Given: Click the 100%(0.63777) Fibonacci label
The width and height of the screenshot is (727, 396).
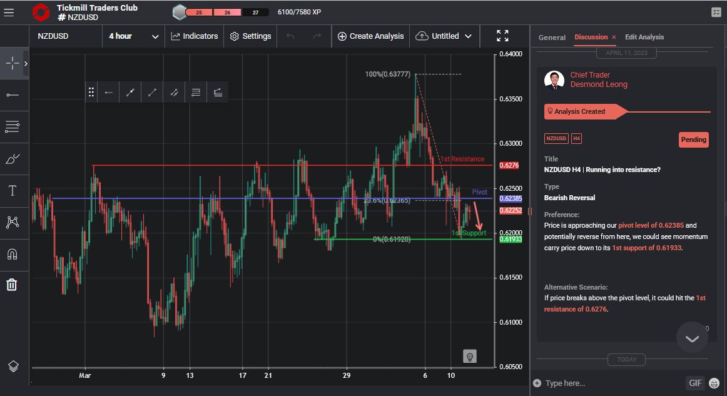Looking at the screenshot, I should point(388,74).
